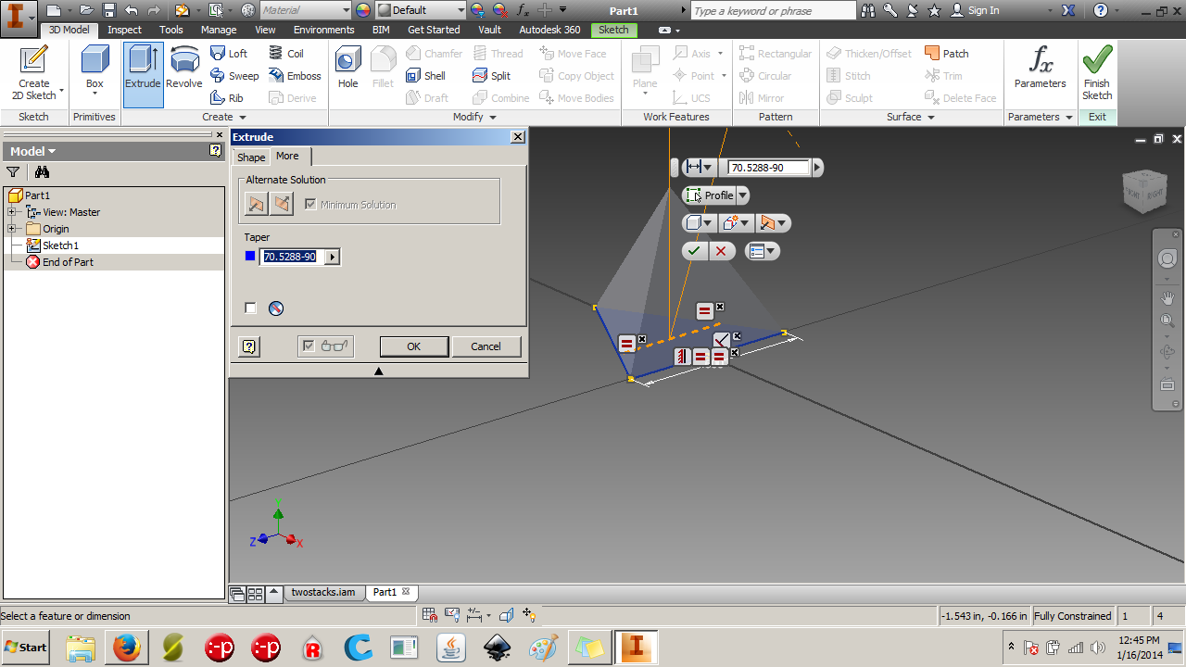Click OK in the Extrude dialog
Image resolution: width=1186 pixels, height=667 pixels.
[x=413, y=346]
